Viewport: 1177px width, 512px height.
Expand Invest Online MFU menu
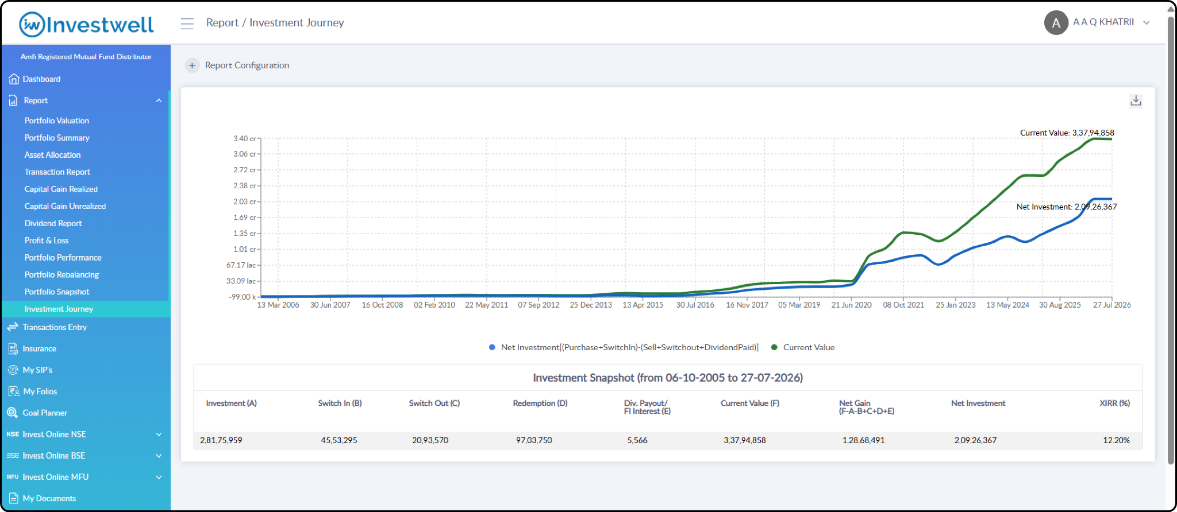coord(159,477)
